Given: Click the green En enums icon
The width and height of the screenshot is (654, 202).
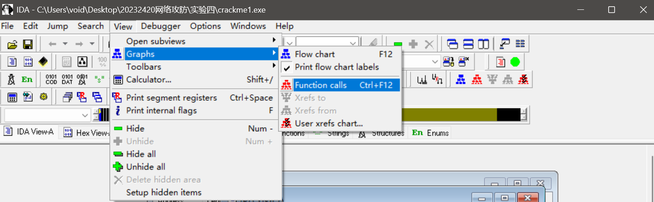Looking at the screenshot, I should (27, 79).
